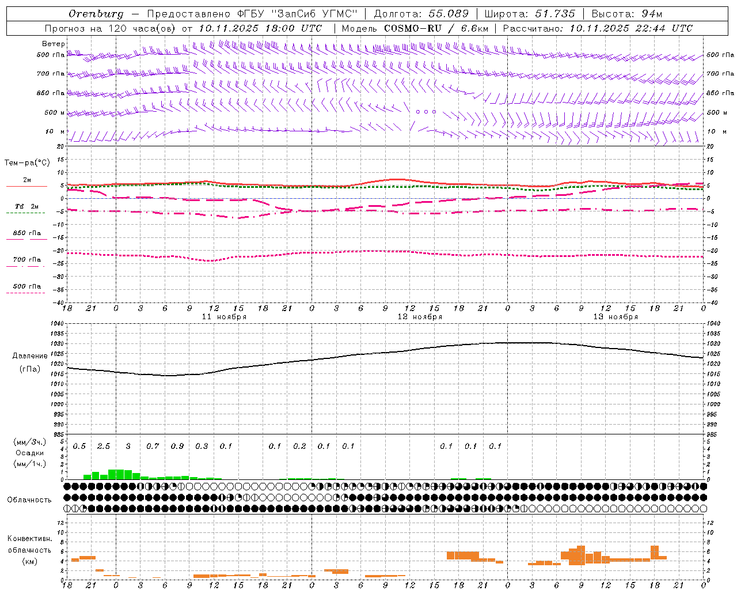Click the Рассчитано: 10.11.2025 22:44 UTC text
The image size is (737, 590).
pos(598,28)
